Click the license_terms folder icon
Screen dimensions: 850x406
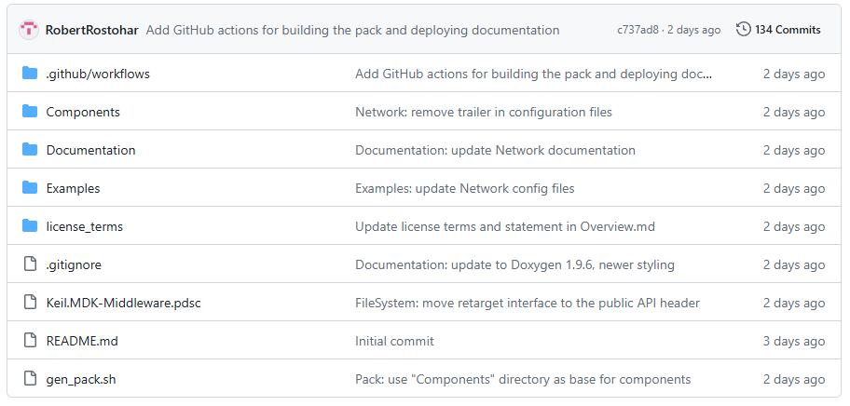pyautogui.click(x=30, y=225)
